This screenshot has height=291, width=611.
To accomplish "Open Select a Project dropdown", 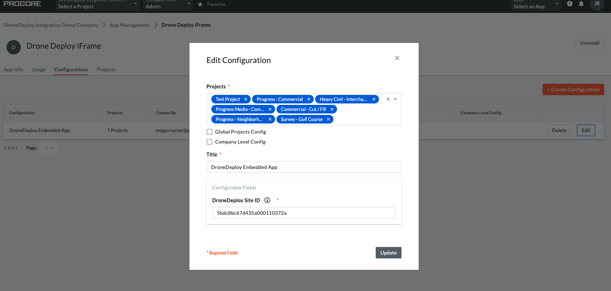I will (x=98, y=5).
